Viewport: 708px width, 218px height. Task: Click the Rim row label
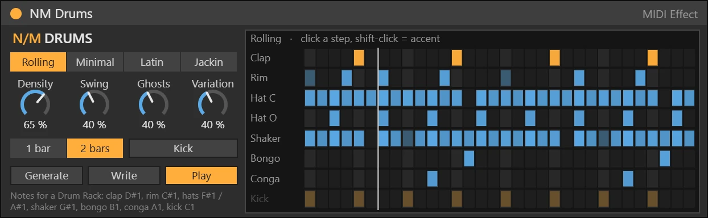click(259, 78)
